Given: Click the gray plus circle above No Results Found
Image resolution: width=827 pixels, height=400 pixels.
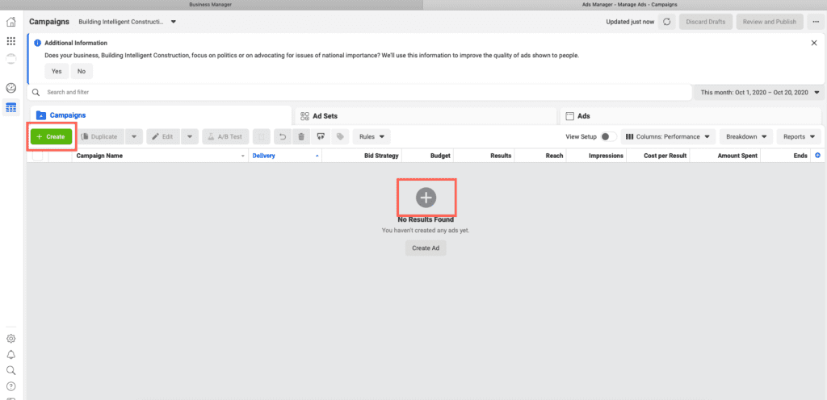Looking at the screenshot, I should tap(426, 198).
